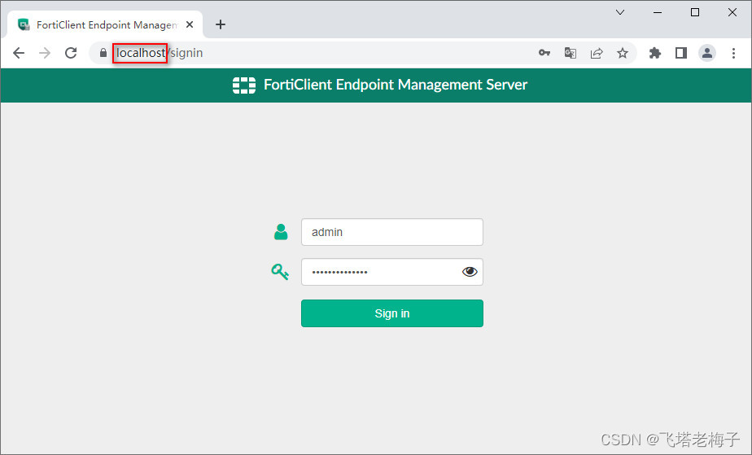Image resolution: width=752 pixels, height=455 pixels.
Task: Click the green Sign in button
Action: coord(391,313)
